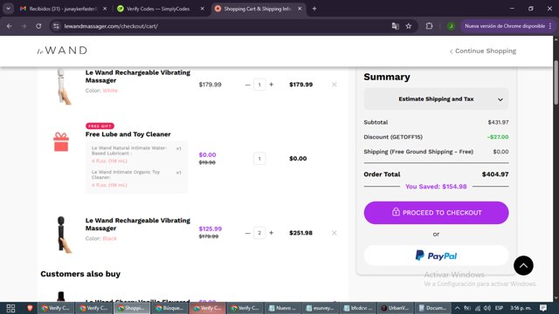The width and height of the screenshot is (559, 314).
Task: Remove the white massager from cart
Action: click(334, 85)
